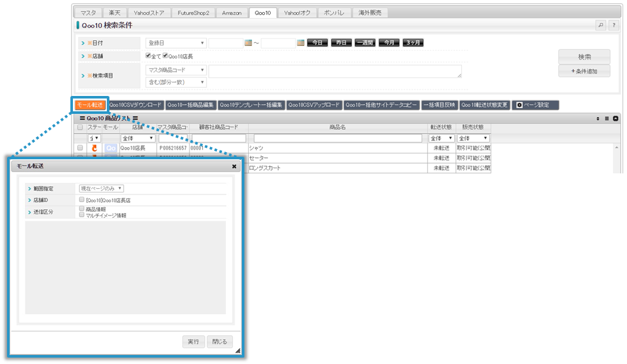Switch to the 楽天 tab
Screen dimensions: 627x364
tap(115, 13)
